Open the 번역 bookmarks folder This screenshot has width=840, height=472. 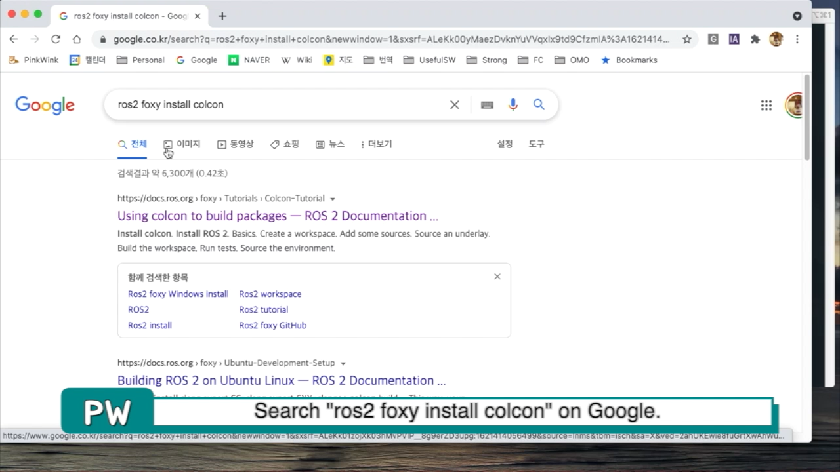click(378, 60)
